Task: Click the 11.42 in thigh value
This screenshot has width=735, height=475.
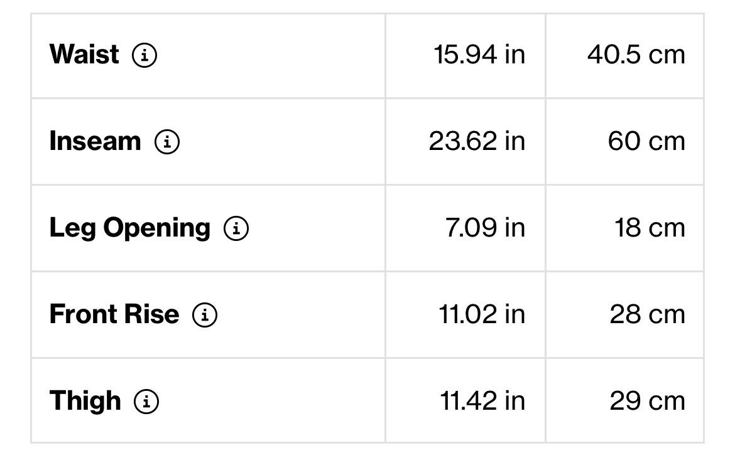Action: point(482,401)
